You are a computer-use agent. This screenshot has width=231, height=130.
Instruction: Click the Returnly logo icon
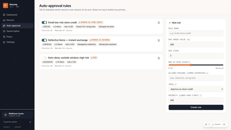pyautogui.click(x=6, y=6)
